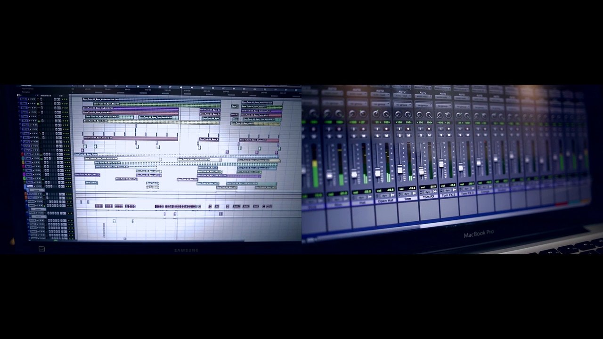Viewport: 603px width, 339px height.
Task: Arm record on the Tom FX 2 channel
Action: coord(449,129)
